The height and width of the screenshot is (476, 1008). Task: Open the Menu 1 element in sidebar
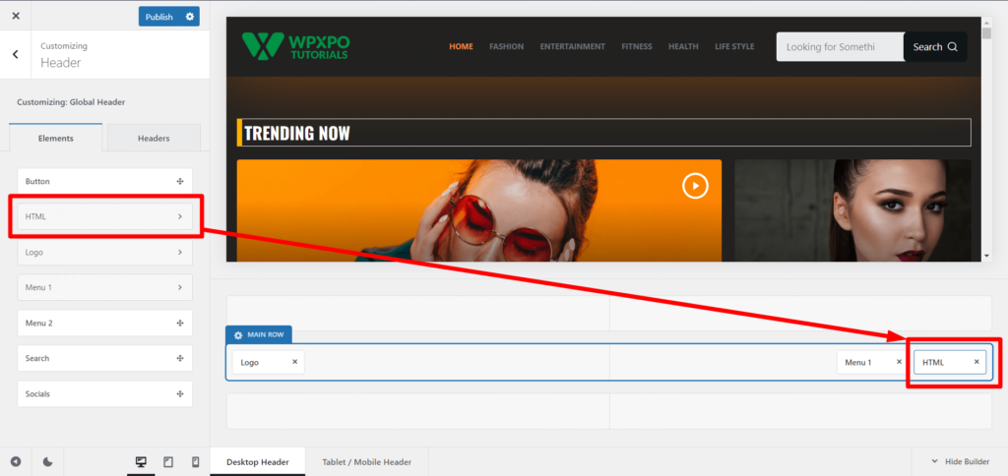[104, 287]
